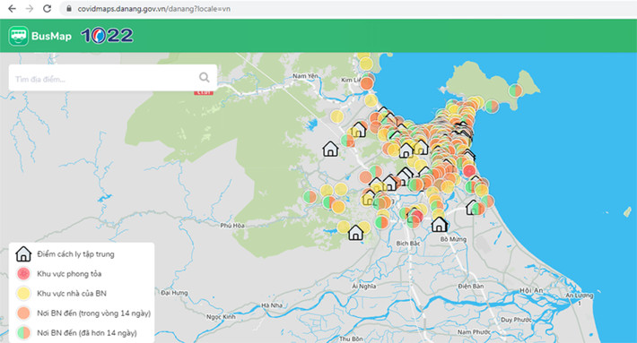Image resolution: width=637 pixels, height=343 pixels.
Task: Click the BusMap title text
Action: pos(51,36)
